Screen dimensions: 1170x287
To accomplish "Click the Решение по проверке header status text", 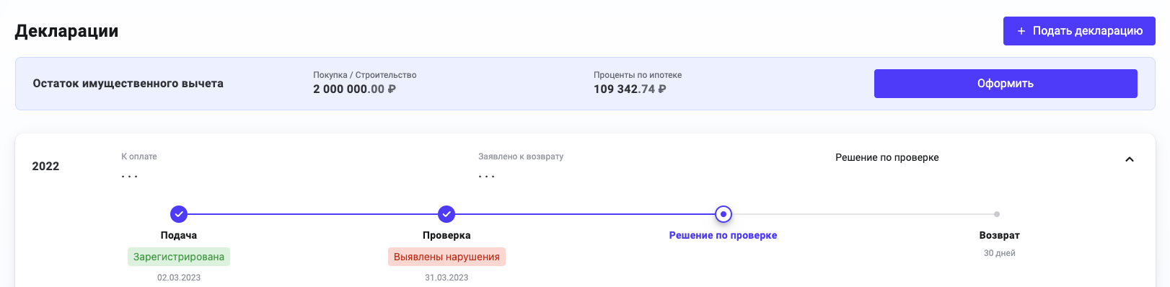I will [887, 157].
